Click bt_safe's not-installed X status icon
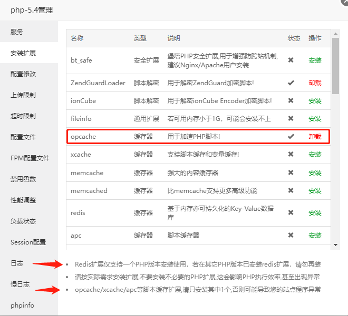 click(x=291, y=60)
